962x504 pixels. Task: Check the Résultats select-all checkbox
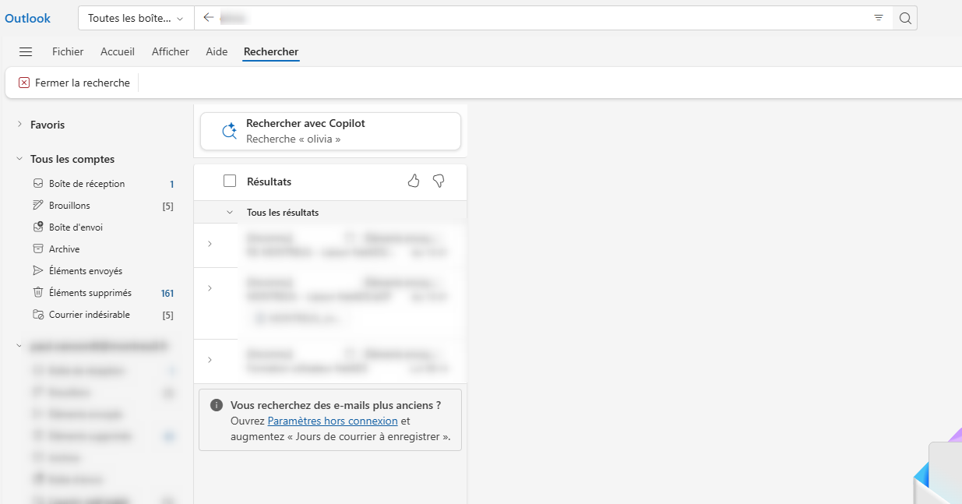pyautogui.click(x=230, y=182)
